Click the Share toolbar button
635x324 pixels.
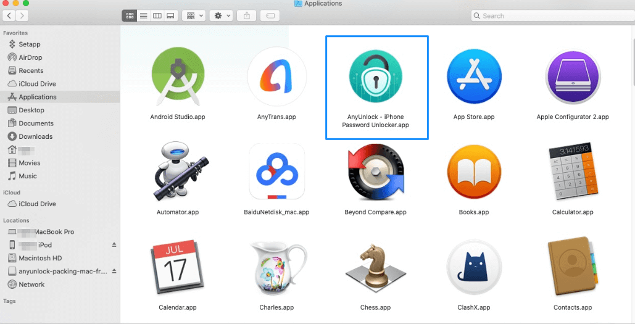pyautogui.click(x=247, y=16)
